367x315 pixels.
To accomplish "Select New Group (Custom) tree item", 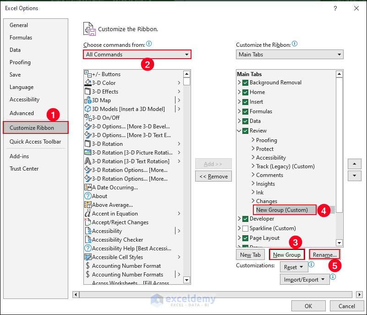I will [x=282, y=210].
